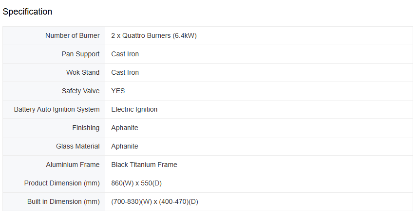The height and width of the screenshot is (216, 418).
Task: Click the Built in Dimension value
Action: click(154, 201)
